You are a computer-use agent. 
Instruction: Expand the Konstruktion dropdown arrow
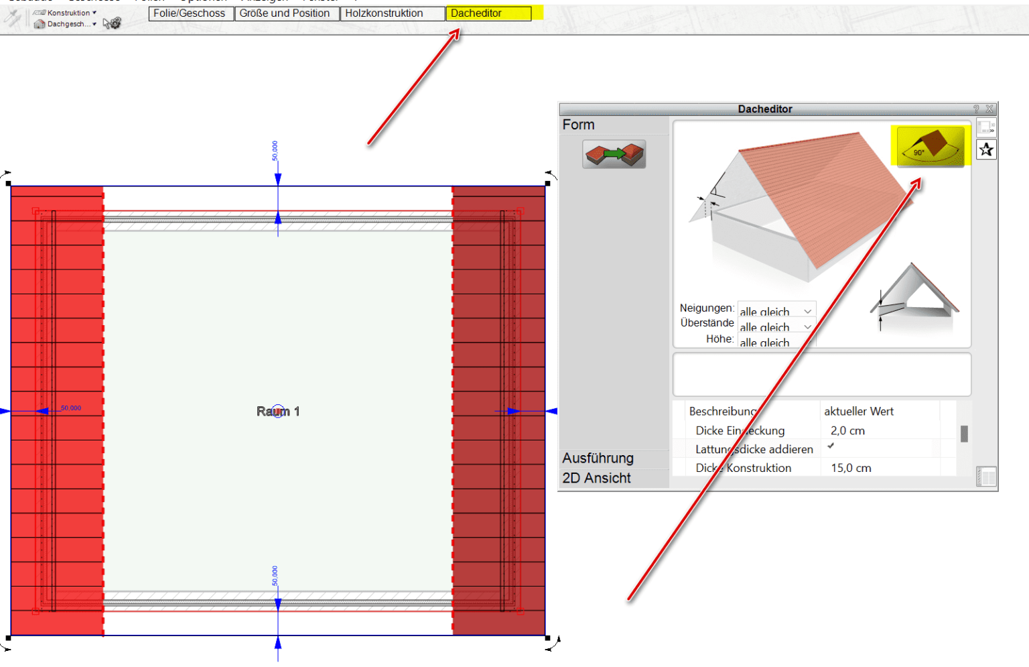[94, 11]
